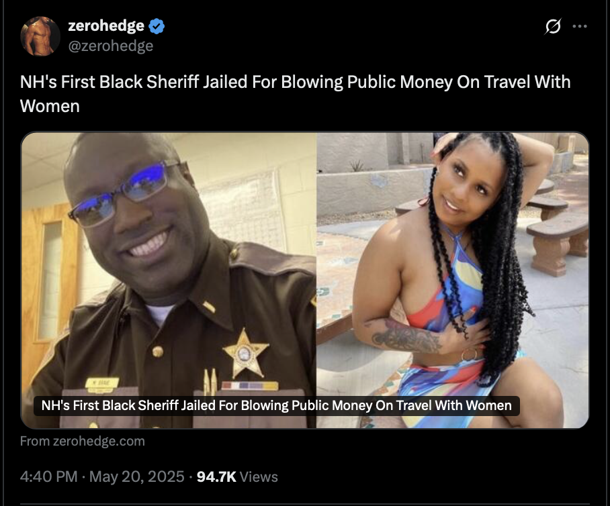
Task: Click the headline caption overlay on the card
Action: pyautogui.click(x=277, y=406)
